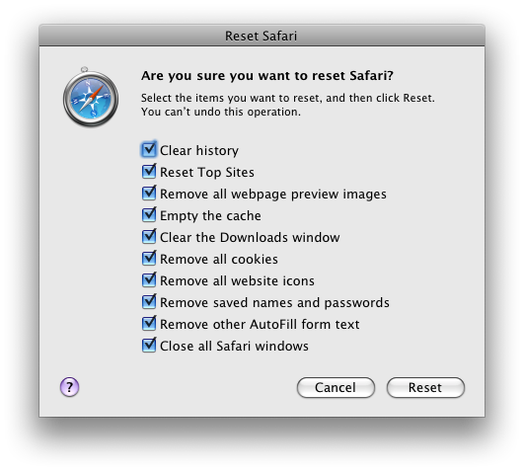Toggle the Reset Top Sites checkbox
This screenshot has width=524, height=471.
[149, 172]
